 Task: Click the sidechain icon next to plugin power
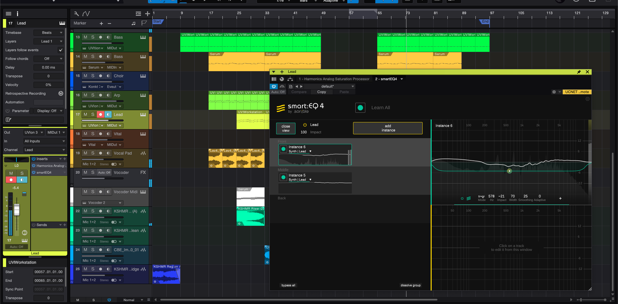[282, 86]
